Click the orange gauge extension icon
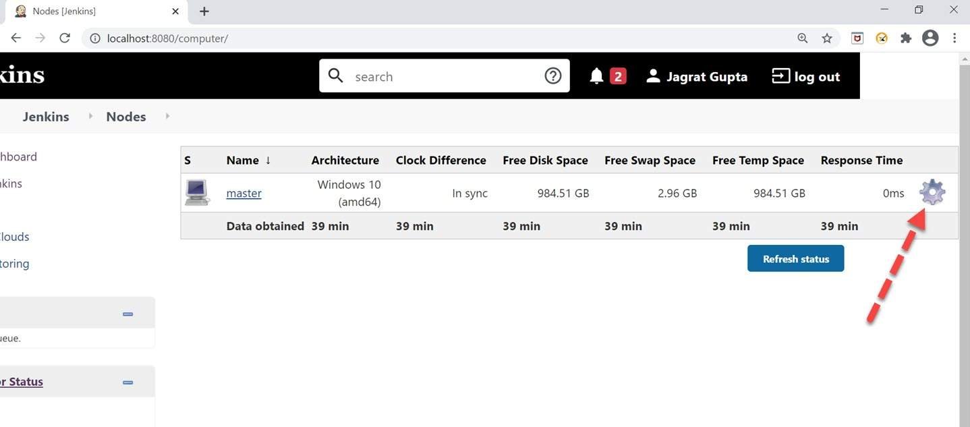The width and height of the screenshot is (970, 427). [x=882, y=38]
